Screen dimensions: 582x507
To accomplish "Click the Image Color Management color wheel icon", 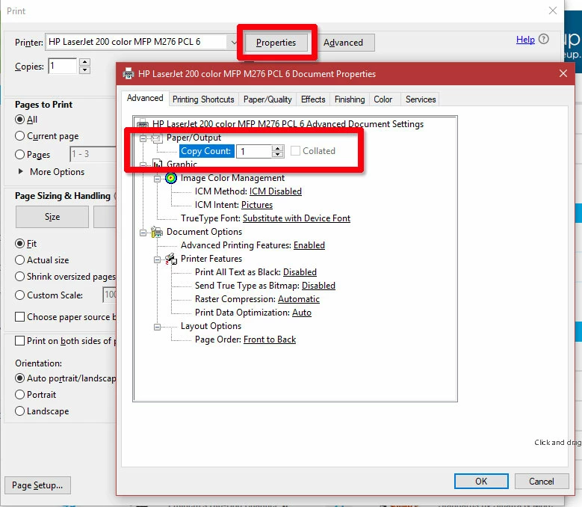I will coord(171,178).
